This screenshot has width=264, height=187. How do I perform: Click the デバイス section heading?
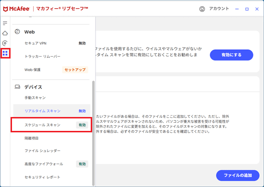click(33, 87)
